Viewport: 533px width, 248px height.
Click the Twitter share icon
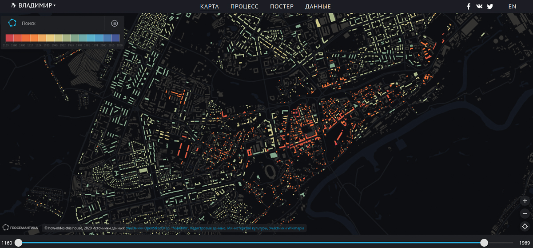click(x=490, y=6)
